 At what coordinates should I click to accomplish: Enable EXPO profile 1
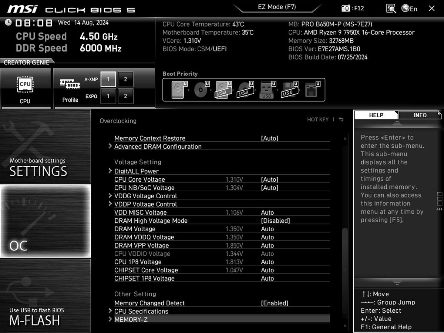(x=108, y=96)
